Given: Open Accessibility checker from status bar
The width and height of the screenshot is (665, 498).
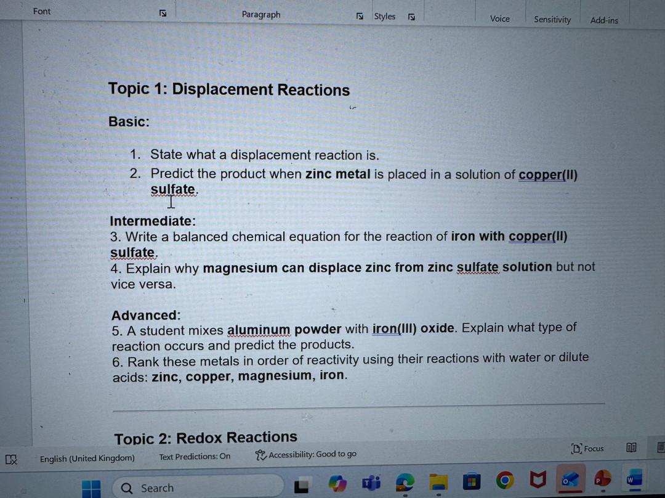Looking at the screenshot, I should point(306,454).
